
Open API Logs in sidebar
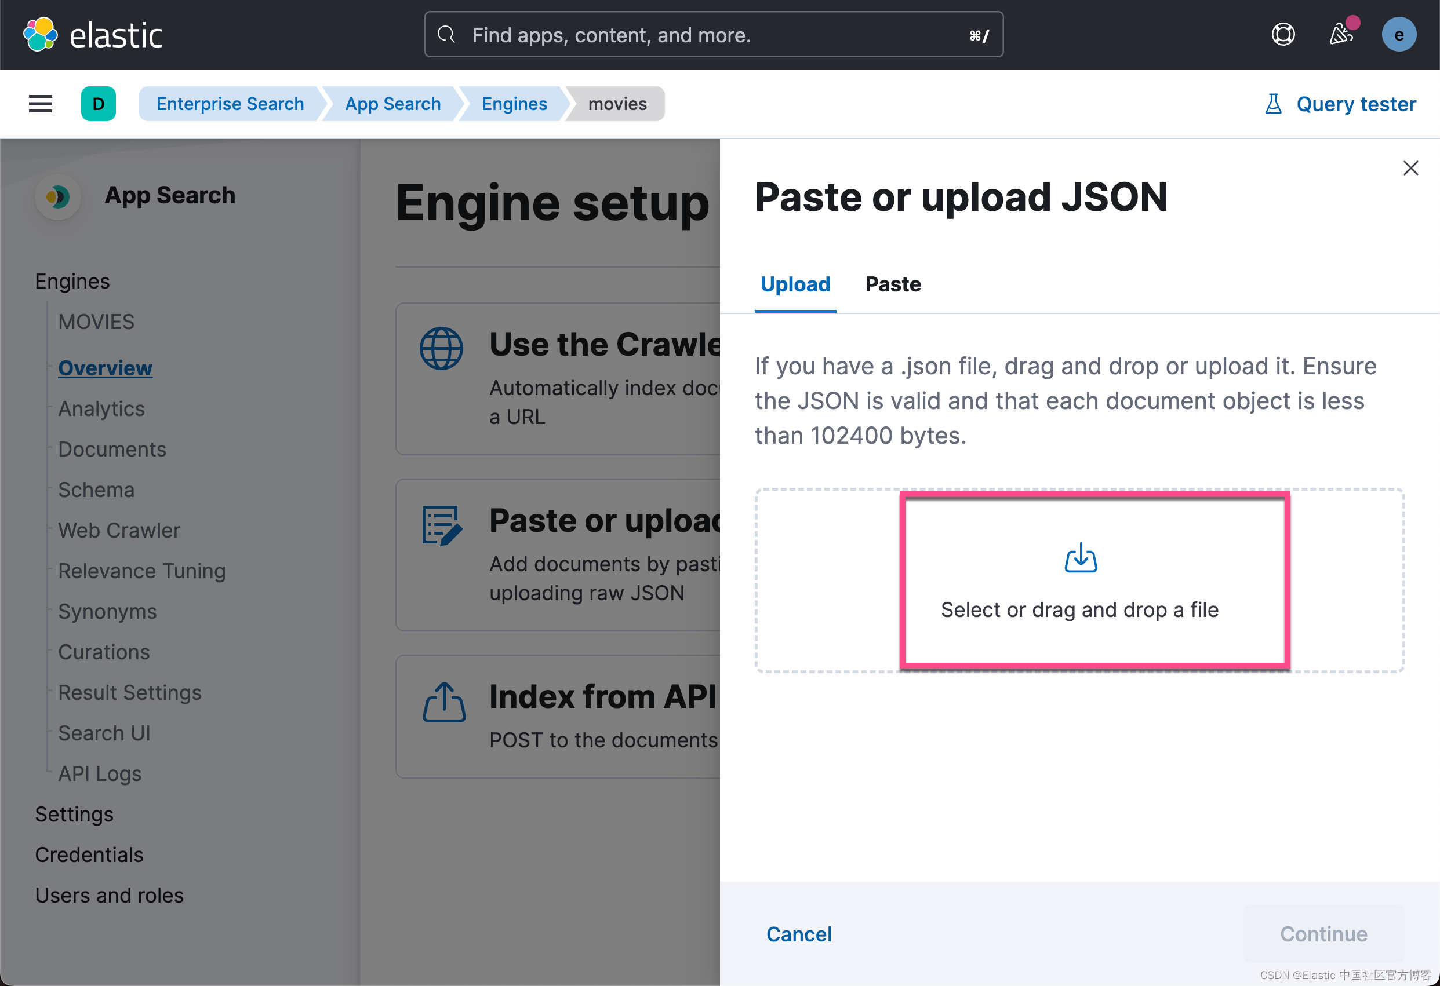click(100, 773)
